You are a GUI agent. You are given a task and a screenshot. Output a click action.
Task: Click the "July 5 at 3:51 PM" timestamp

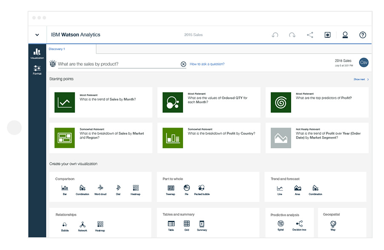point(344,65)
